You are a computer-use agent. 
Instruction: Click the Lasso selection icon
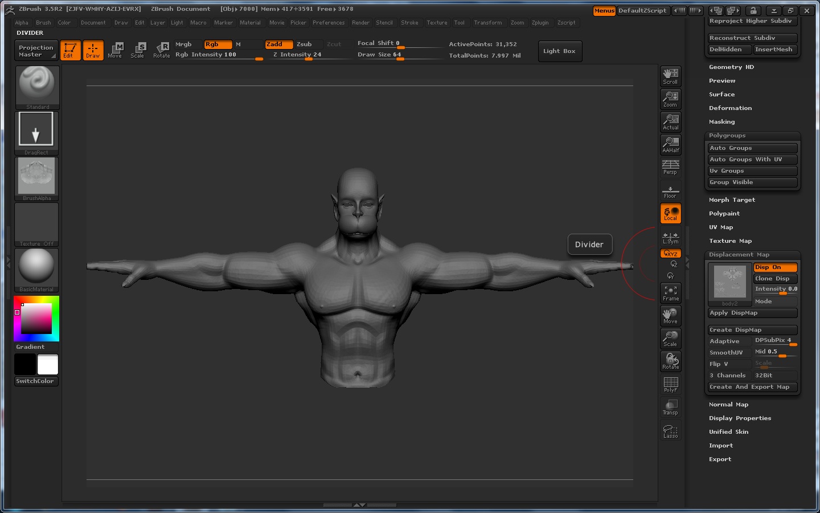[670, 431]
